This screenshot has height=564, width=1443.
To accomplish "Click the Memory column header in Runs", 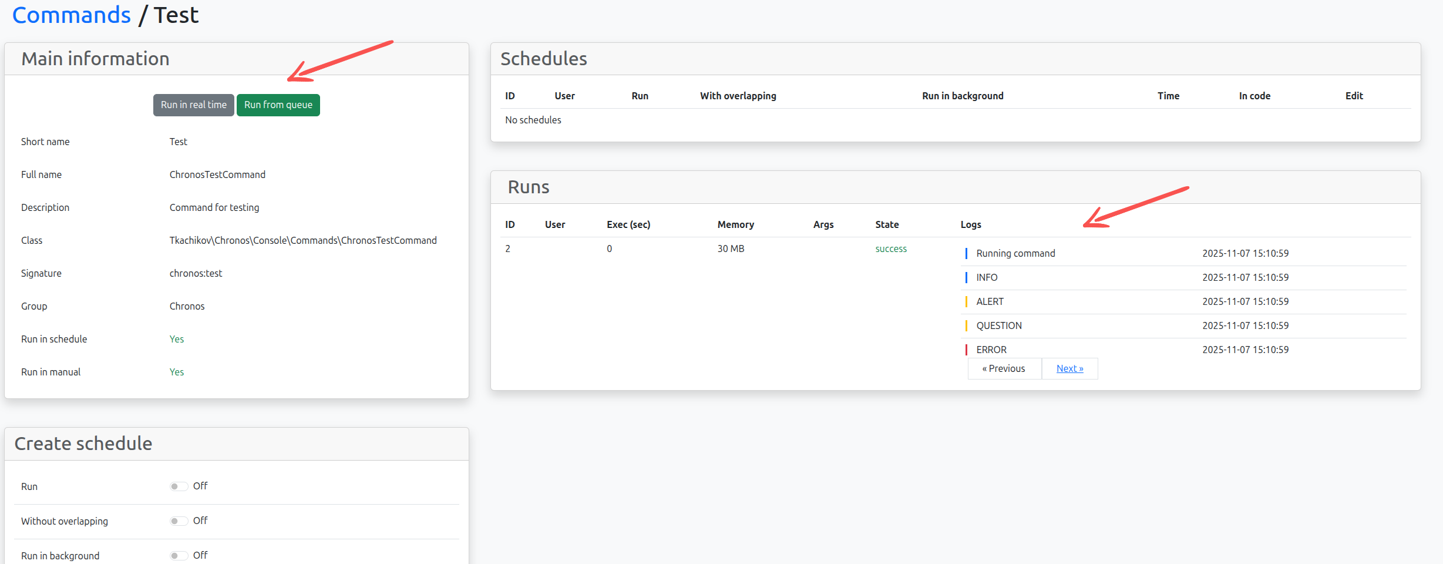I will coord(735,225).
